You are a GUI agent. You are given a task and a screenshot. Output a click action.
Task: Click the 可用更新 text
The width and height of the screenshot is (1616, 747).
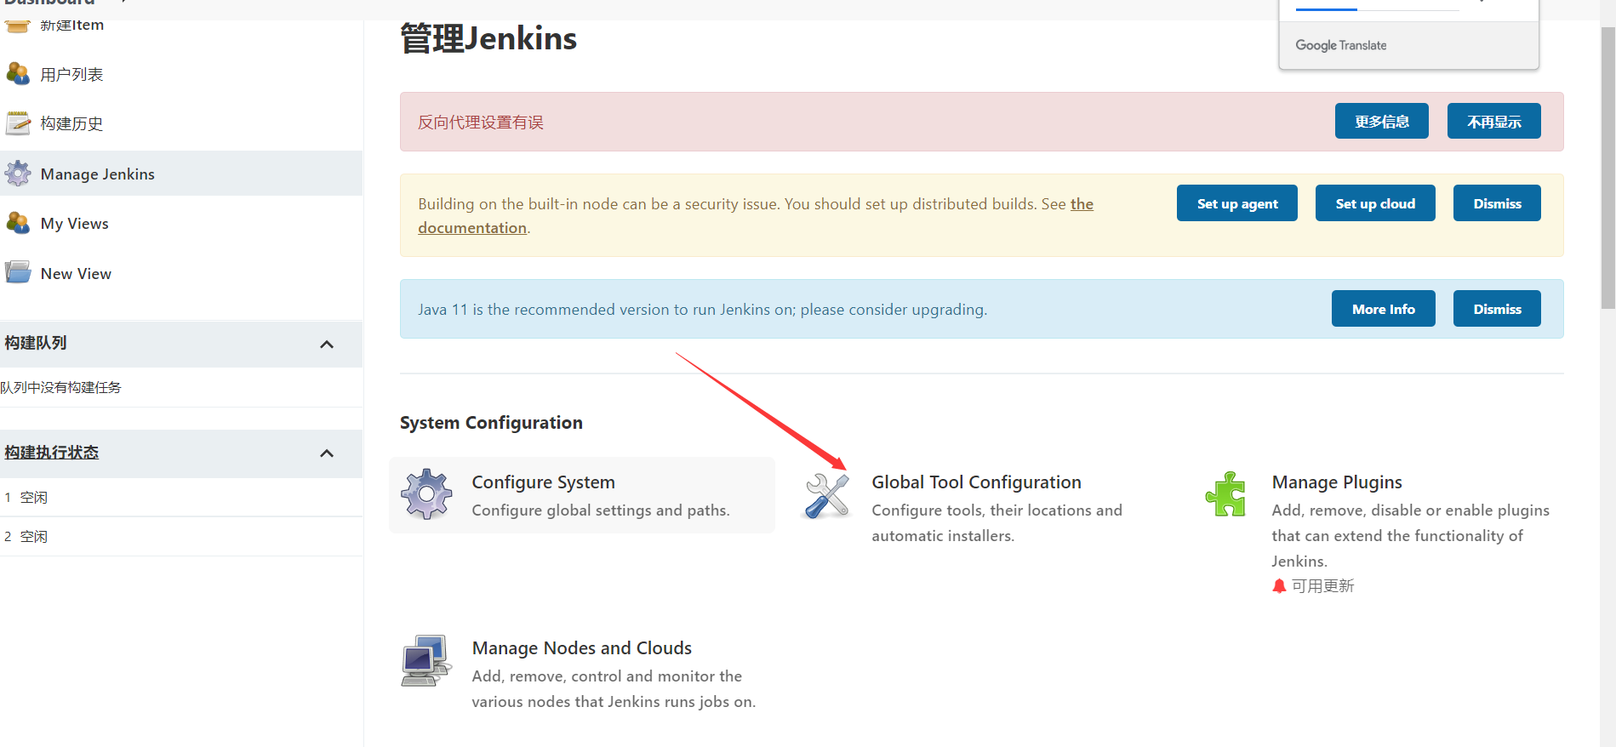coord(1322,586)
